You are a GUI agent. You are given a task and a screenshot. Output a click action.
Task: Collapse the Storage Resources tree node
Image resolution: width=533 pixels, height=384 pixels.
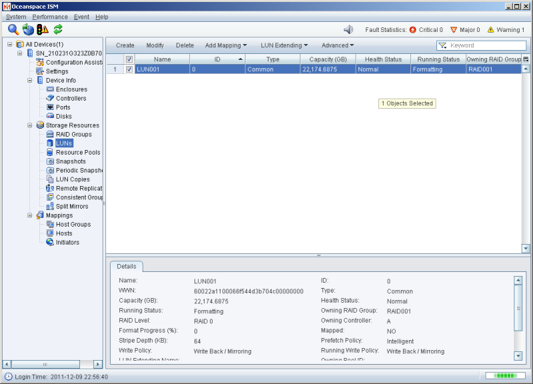point(30,125)
